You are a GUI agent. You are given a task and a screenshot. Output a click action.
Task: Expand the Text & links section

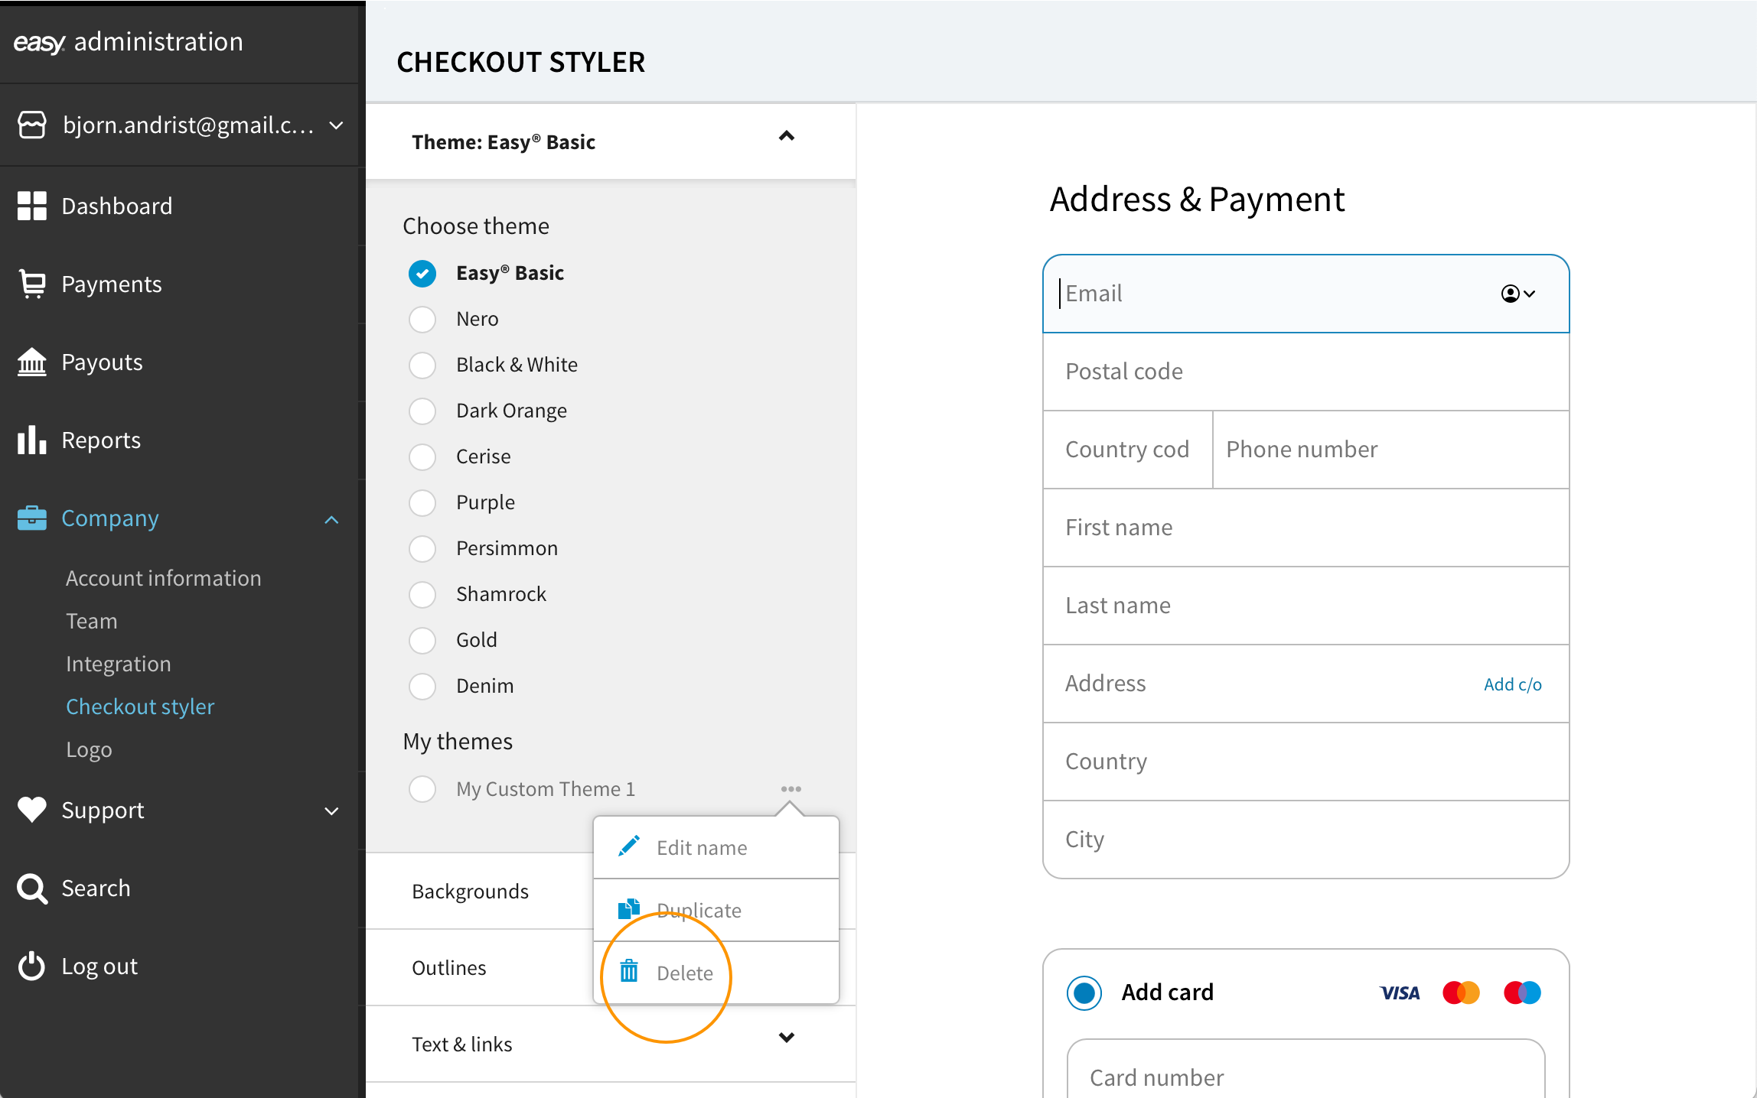click(786, 1038)
